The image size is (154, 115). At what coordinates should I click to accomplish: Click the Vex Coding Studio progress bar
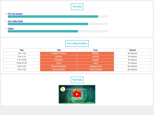point(58,24)
